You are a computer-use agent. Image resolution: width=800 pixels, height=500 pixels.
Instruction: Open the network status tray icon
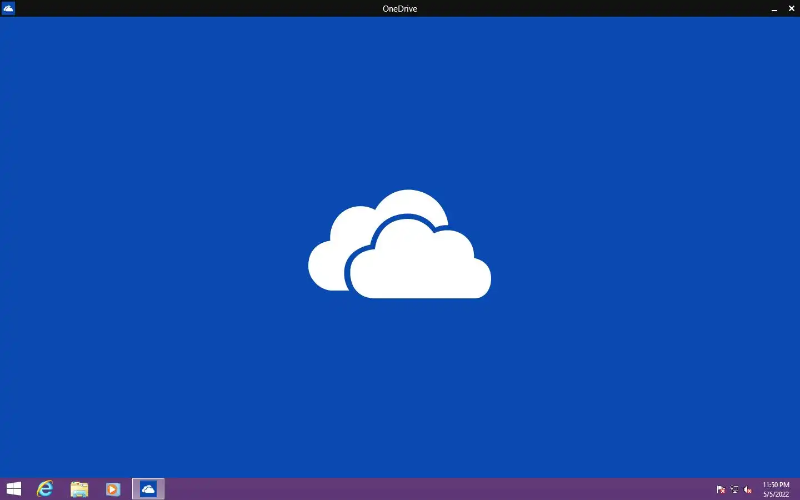click(x=734, y=489)
